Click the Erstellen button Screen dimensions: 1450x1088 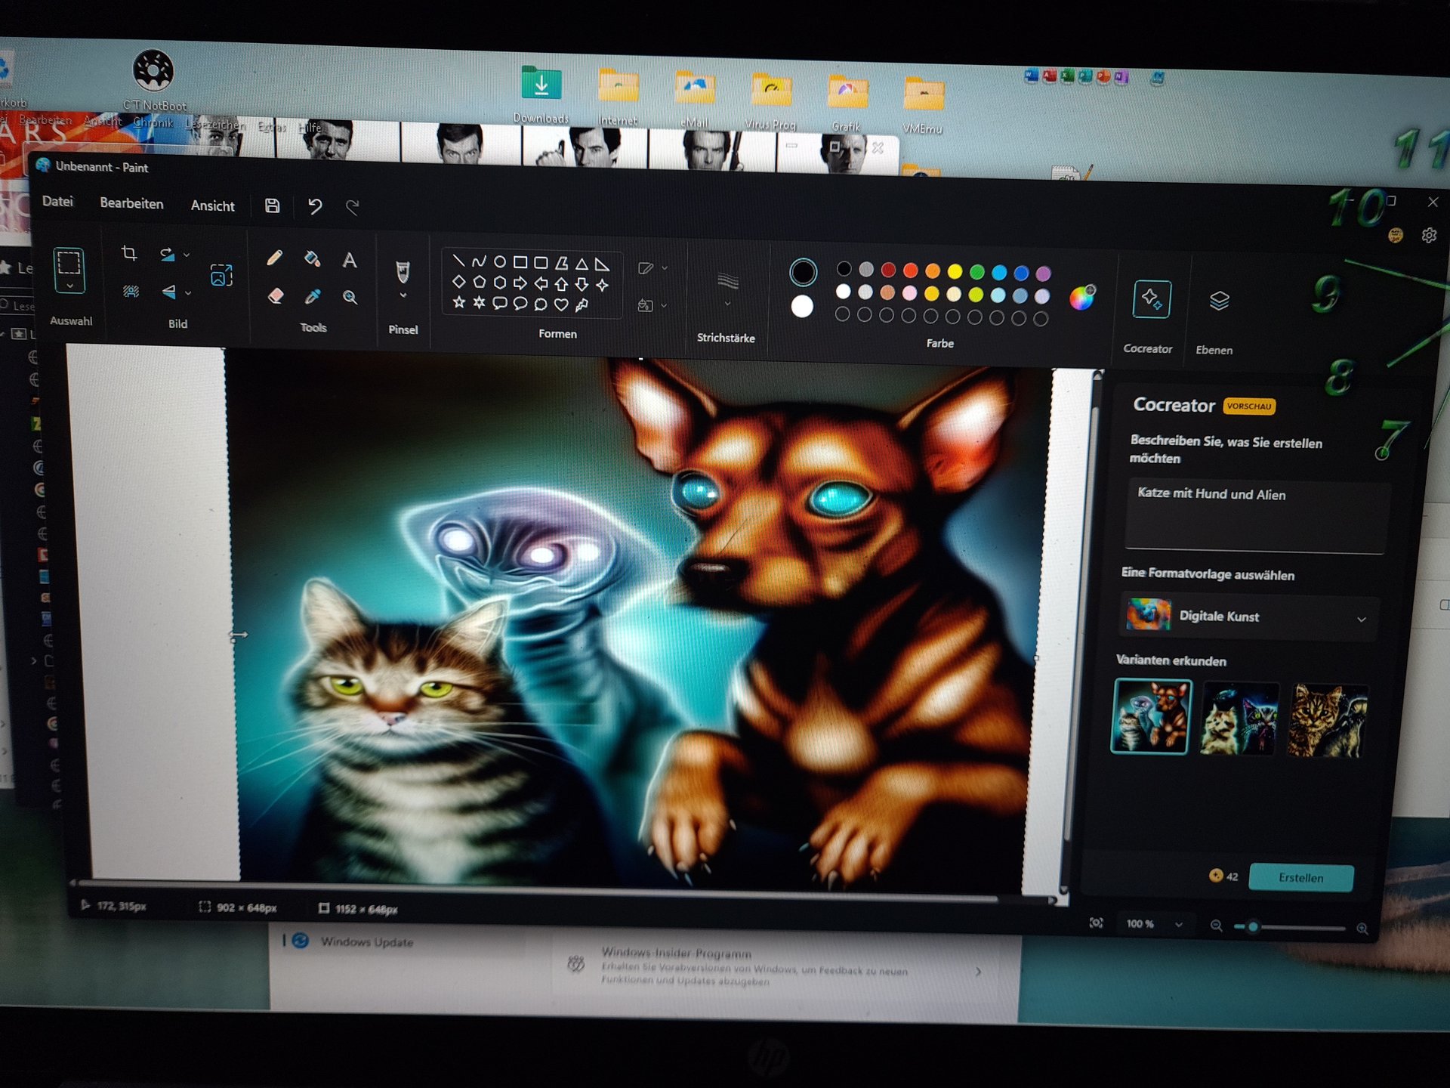pos(1300,877)
